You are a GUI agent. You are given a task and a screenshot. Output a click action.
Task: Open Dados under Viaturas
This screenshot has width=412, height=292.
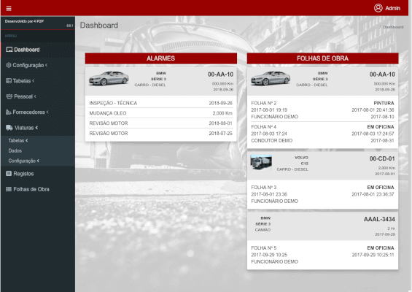coord(15,150)
